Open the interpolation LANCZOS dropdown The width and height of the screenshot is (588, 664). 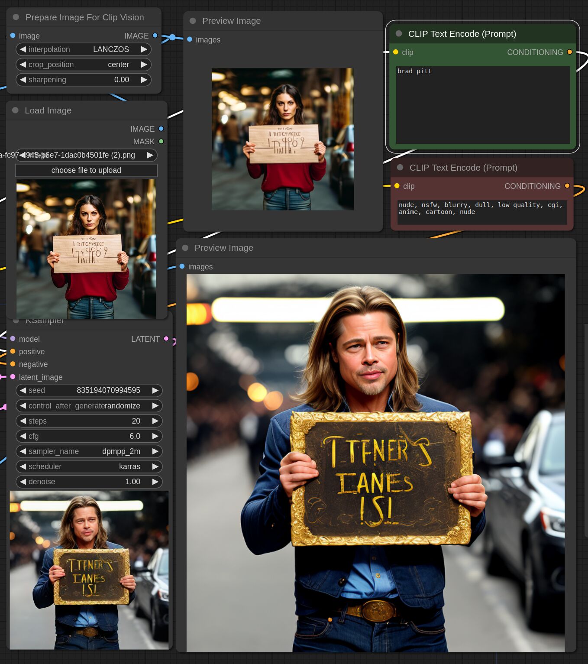(x=84, y=49)
